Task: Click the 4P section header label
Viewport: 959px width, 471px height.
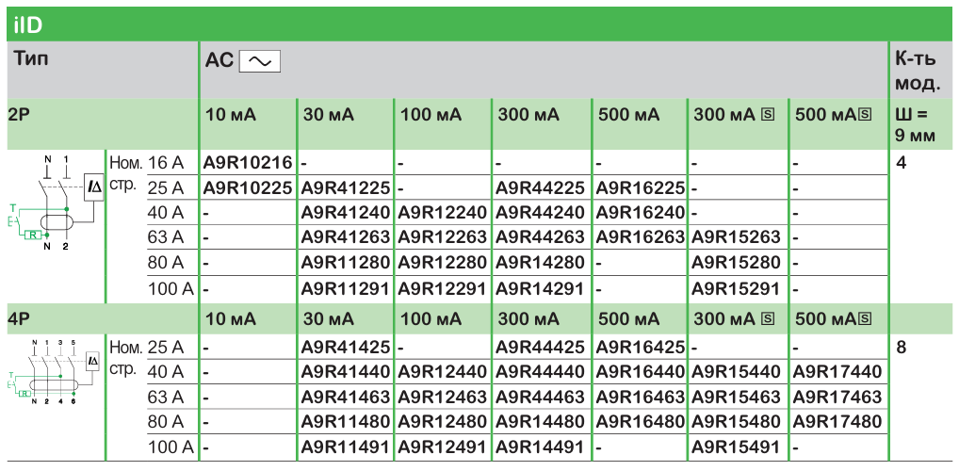Action: (x=19, y=320)
